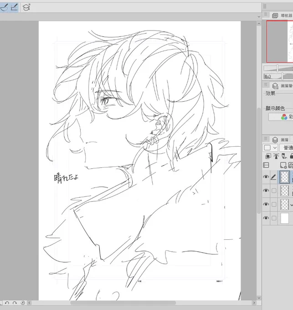Screen dimensions: 293x310
Task: Click the panel dock grip handle
Action: (x=265, y=6)
